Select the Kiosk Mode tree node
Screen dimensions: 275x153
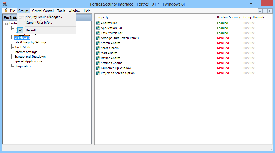point(23,47)
